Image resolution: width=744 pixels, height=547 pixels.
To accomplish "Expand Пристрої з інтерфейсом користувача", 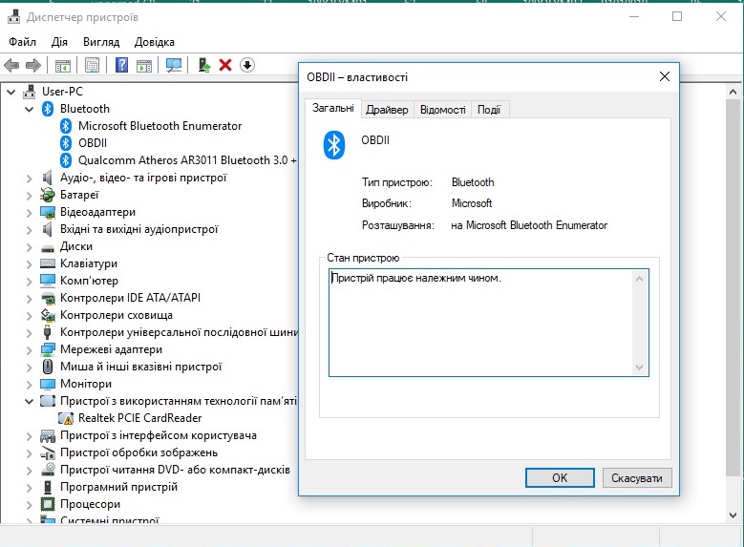I will [29, 436].
